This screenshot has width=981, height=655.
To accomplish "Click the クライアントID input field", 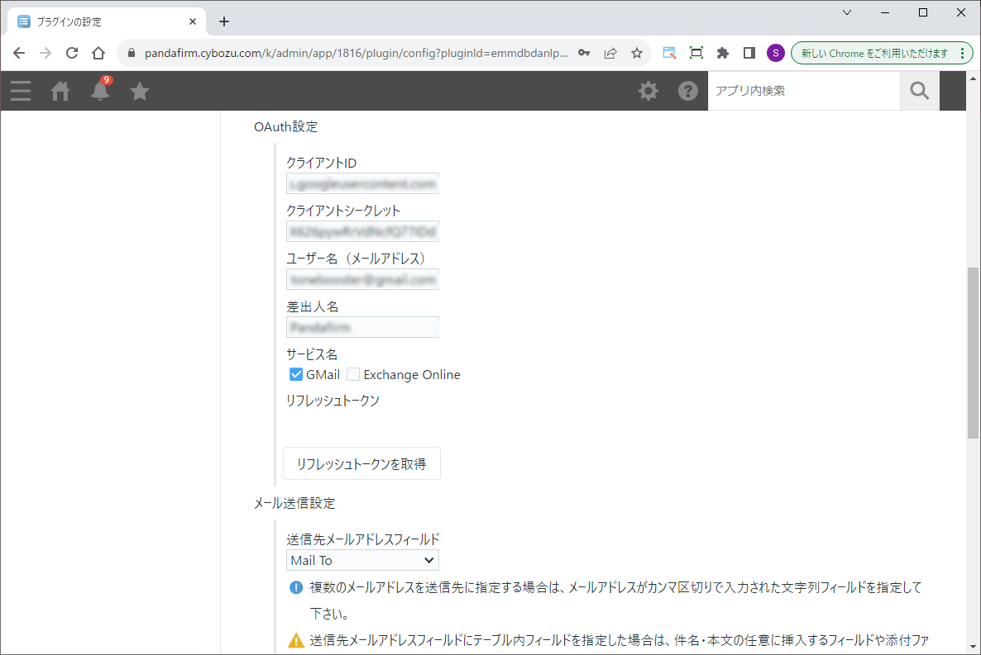I will (362, 183).
